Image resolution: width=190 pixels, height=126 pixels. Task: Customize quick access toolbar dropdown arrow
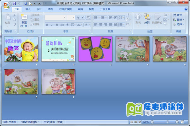(x=46, y=3)
